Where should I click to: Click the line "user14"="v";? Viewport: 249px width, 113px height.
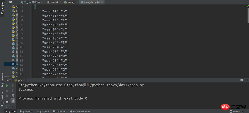point(55,29)
